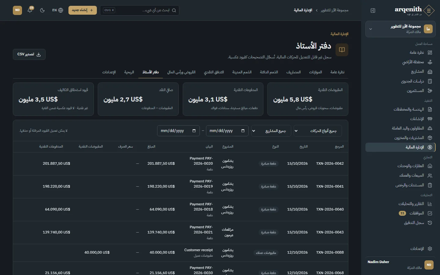
Task: Switch to القروض ورأس المال tab
Action: (x=182, y=72)
